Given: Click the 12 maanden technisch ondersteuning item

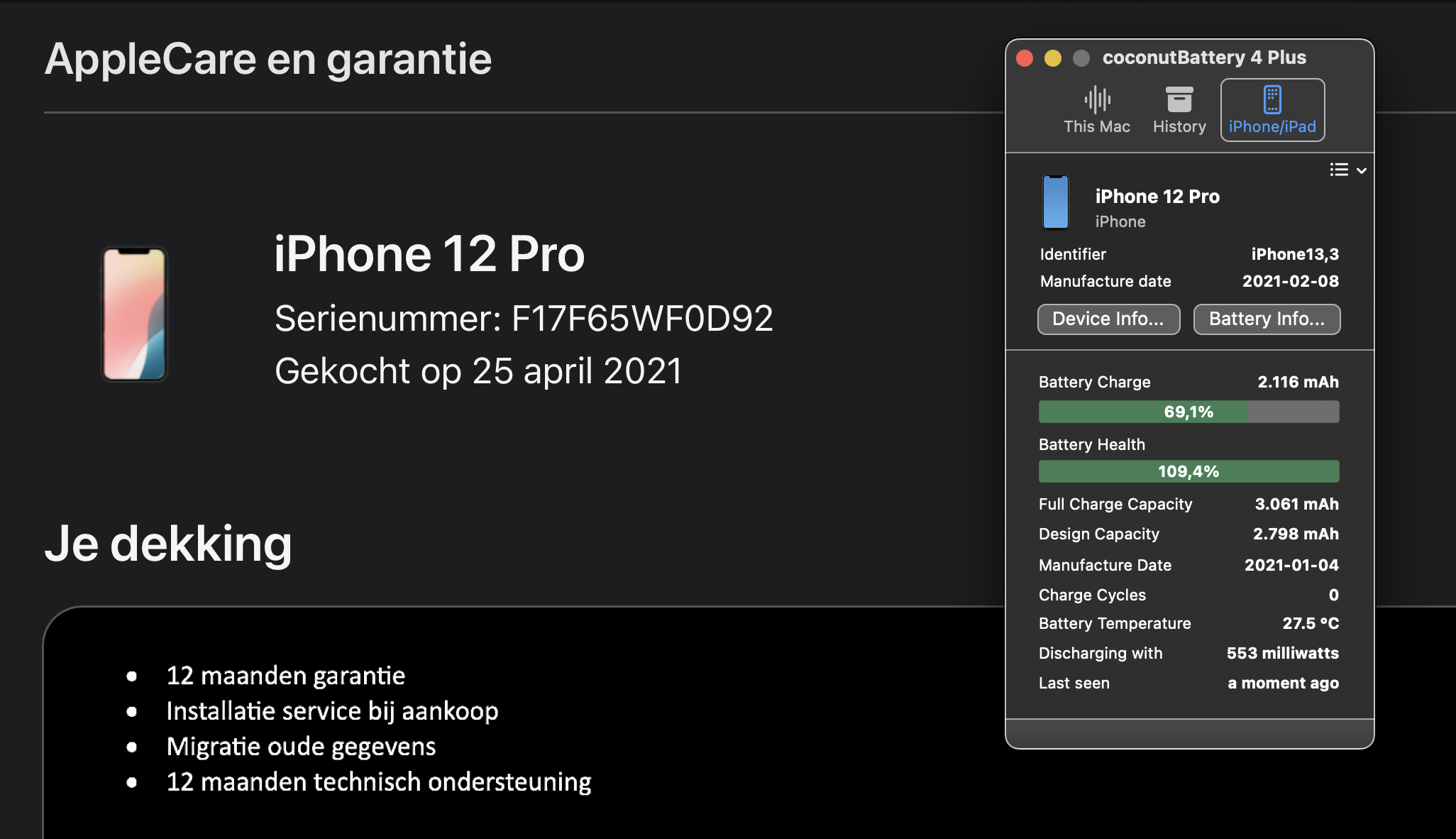Looking at the screenshot, I should tap(379, 782).
